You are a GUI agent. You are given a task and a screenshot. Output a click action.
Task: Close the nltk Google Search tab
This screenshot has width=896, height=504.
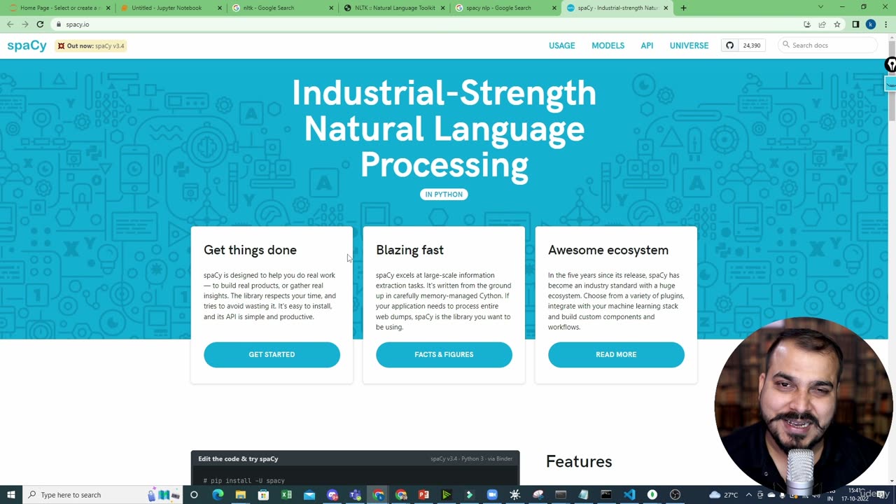pos(331,8)
